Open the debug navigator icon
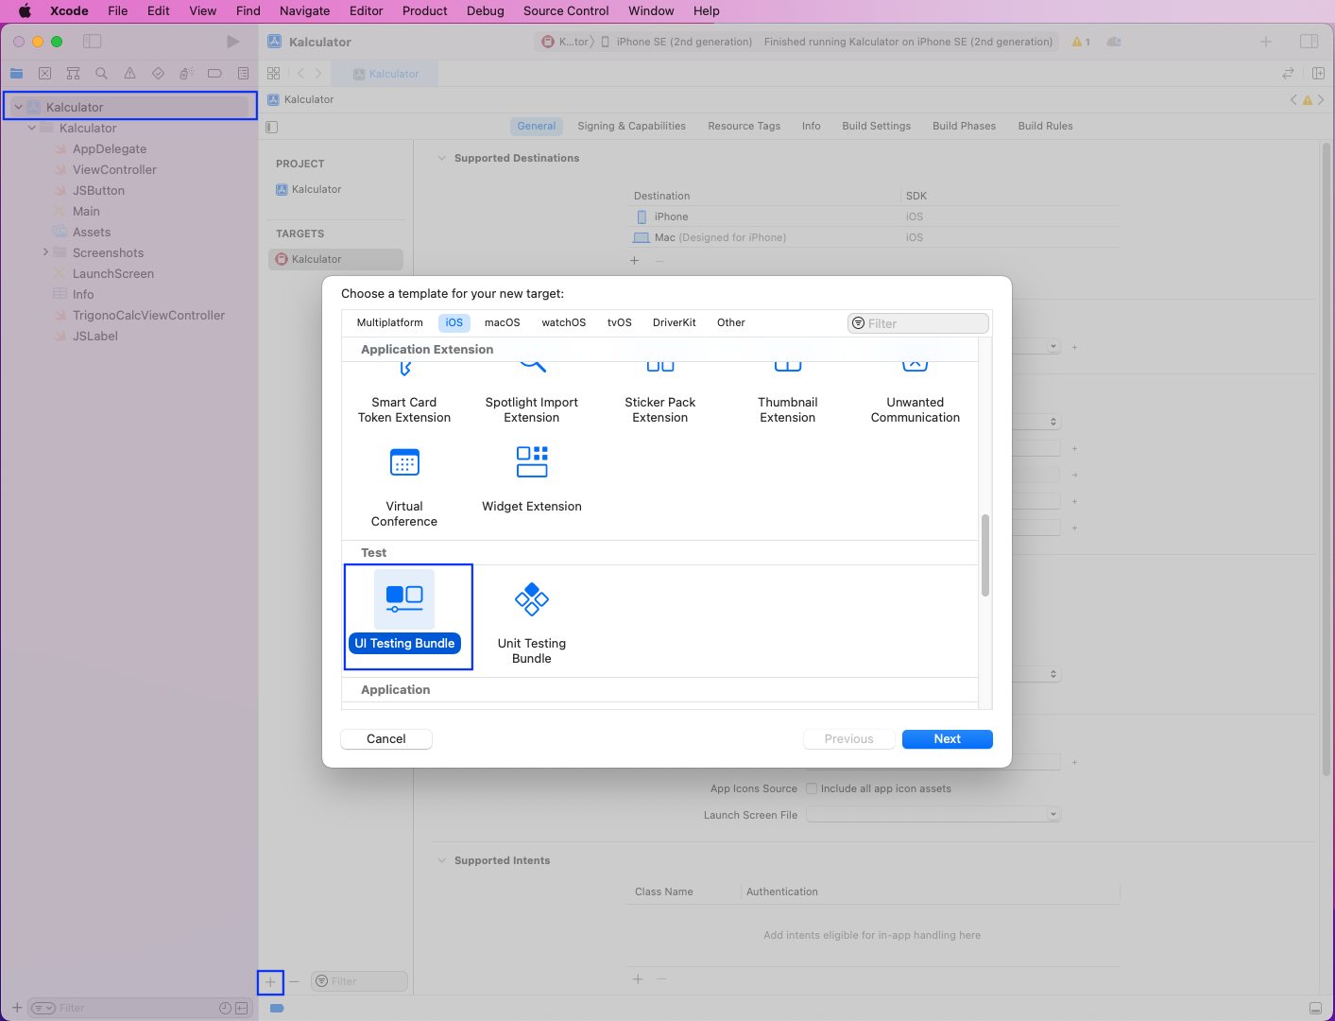Screen dimensions: 1335x1021 186,74
